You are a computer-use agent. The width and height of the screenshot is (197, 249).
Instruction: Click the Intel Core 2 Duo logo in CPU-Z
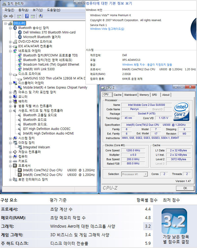pos(181,111)
